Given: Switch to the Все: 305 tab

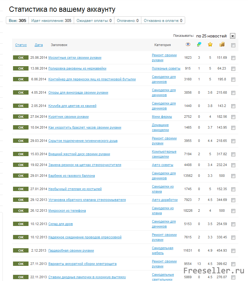Looking at the screenshot, I should (x=18, y=20).
